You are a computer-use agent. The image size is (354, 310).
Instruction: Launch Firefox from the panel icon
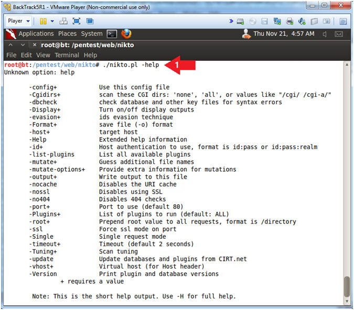coord(126,34)
